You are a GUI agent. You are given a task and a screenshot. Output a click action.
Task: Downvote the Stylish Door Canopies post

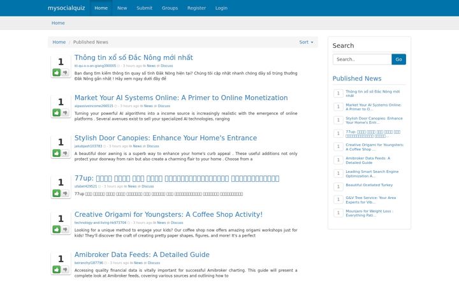[65, 153]
